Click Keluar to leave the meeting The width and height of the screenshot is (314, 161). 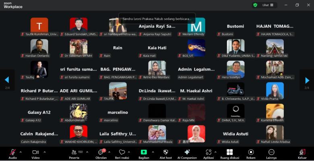point(302,152)
